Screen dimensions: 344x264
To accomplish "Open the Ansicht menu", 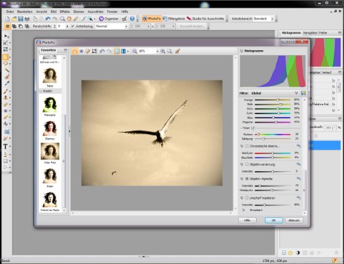I will (41, 12).
